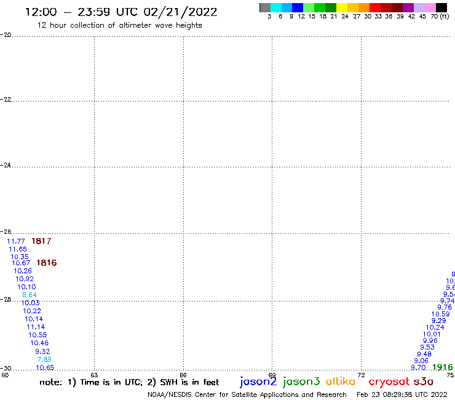Click the wave height value 9.32
This screenshot has width=455, height=400.
point(42,351)
